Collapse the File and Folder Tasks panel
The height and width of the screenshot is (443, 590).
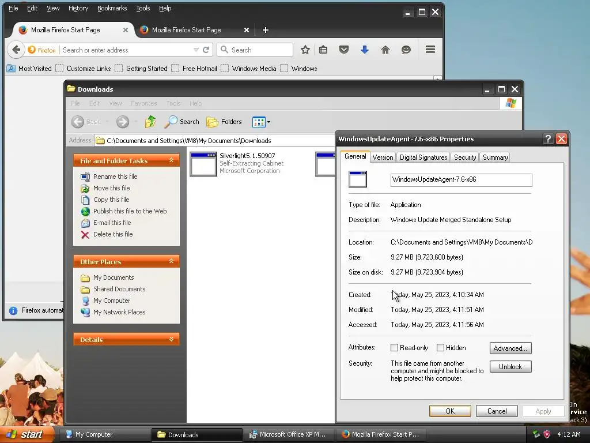click(171, 160)
